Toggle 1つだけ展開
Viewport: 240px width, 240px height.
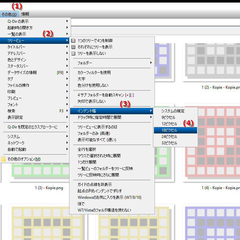[112, 162]
